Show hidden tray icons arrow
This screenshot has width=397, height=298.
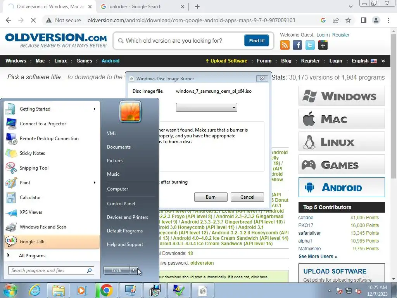tap(330, 291)
